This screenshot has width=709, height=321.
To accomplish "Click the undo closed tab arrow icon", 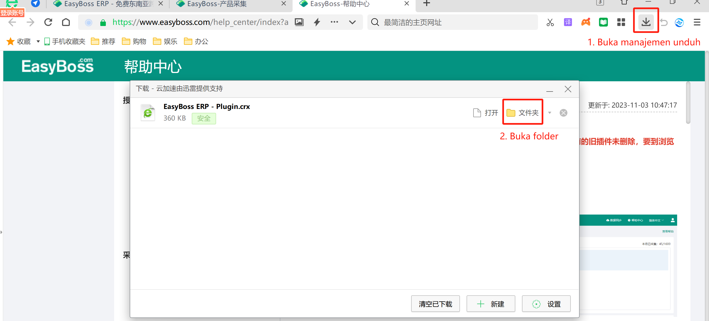I will coord(664,22).
